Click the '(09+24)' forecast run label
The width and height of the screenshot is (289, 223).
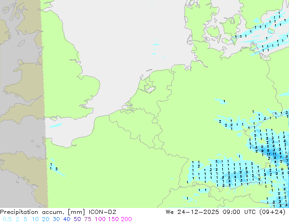[x=272, y=212]
